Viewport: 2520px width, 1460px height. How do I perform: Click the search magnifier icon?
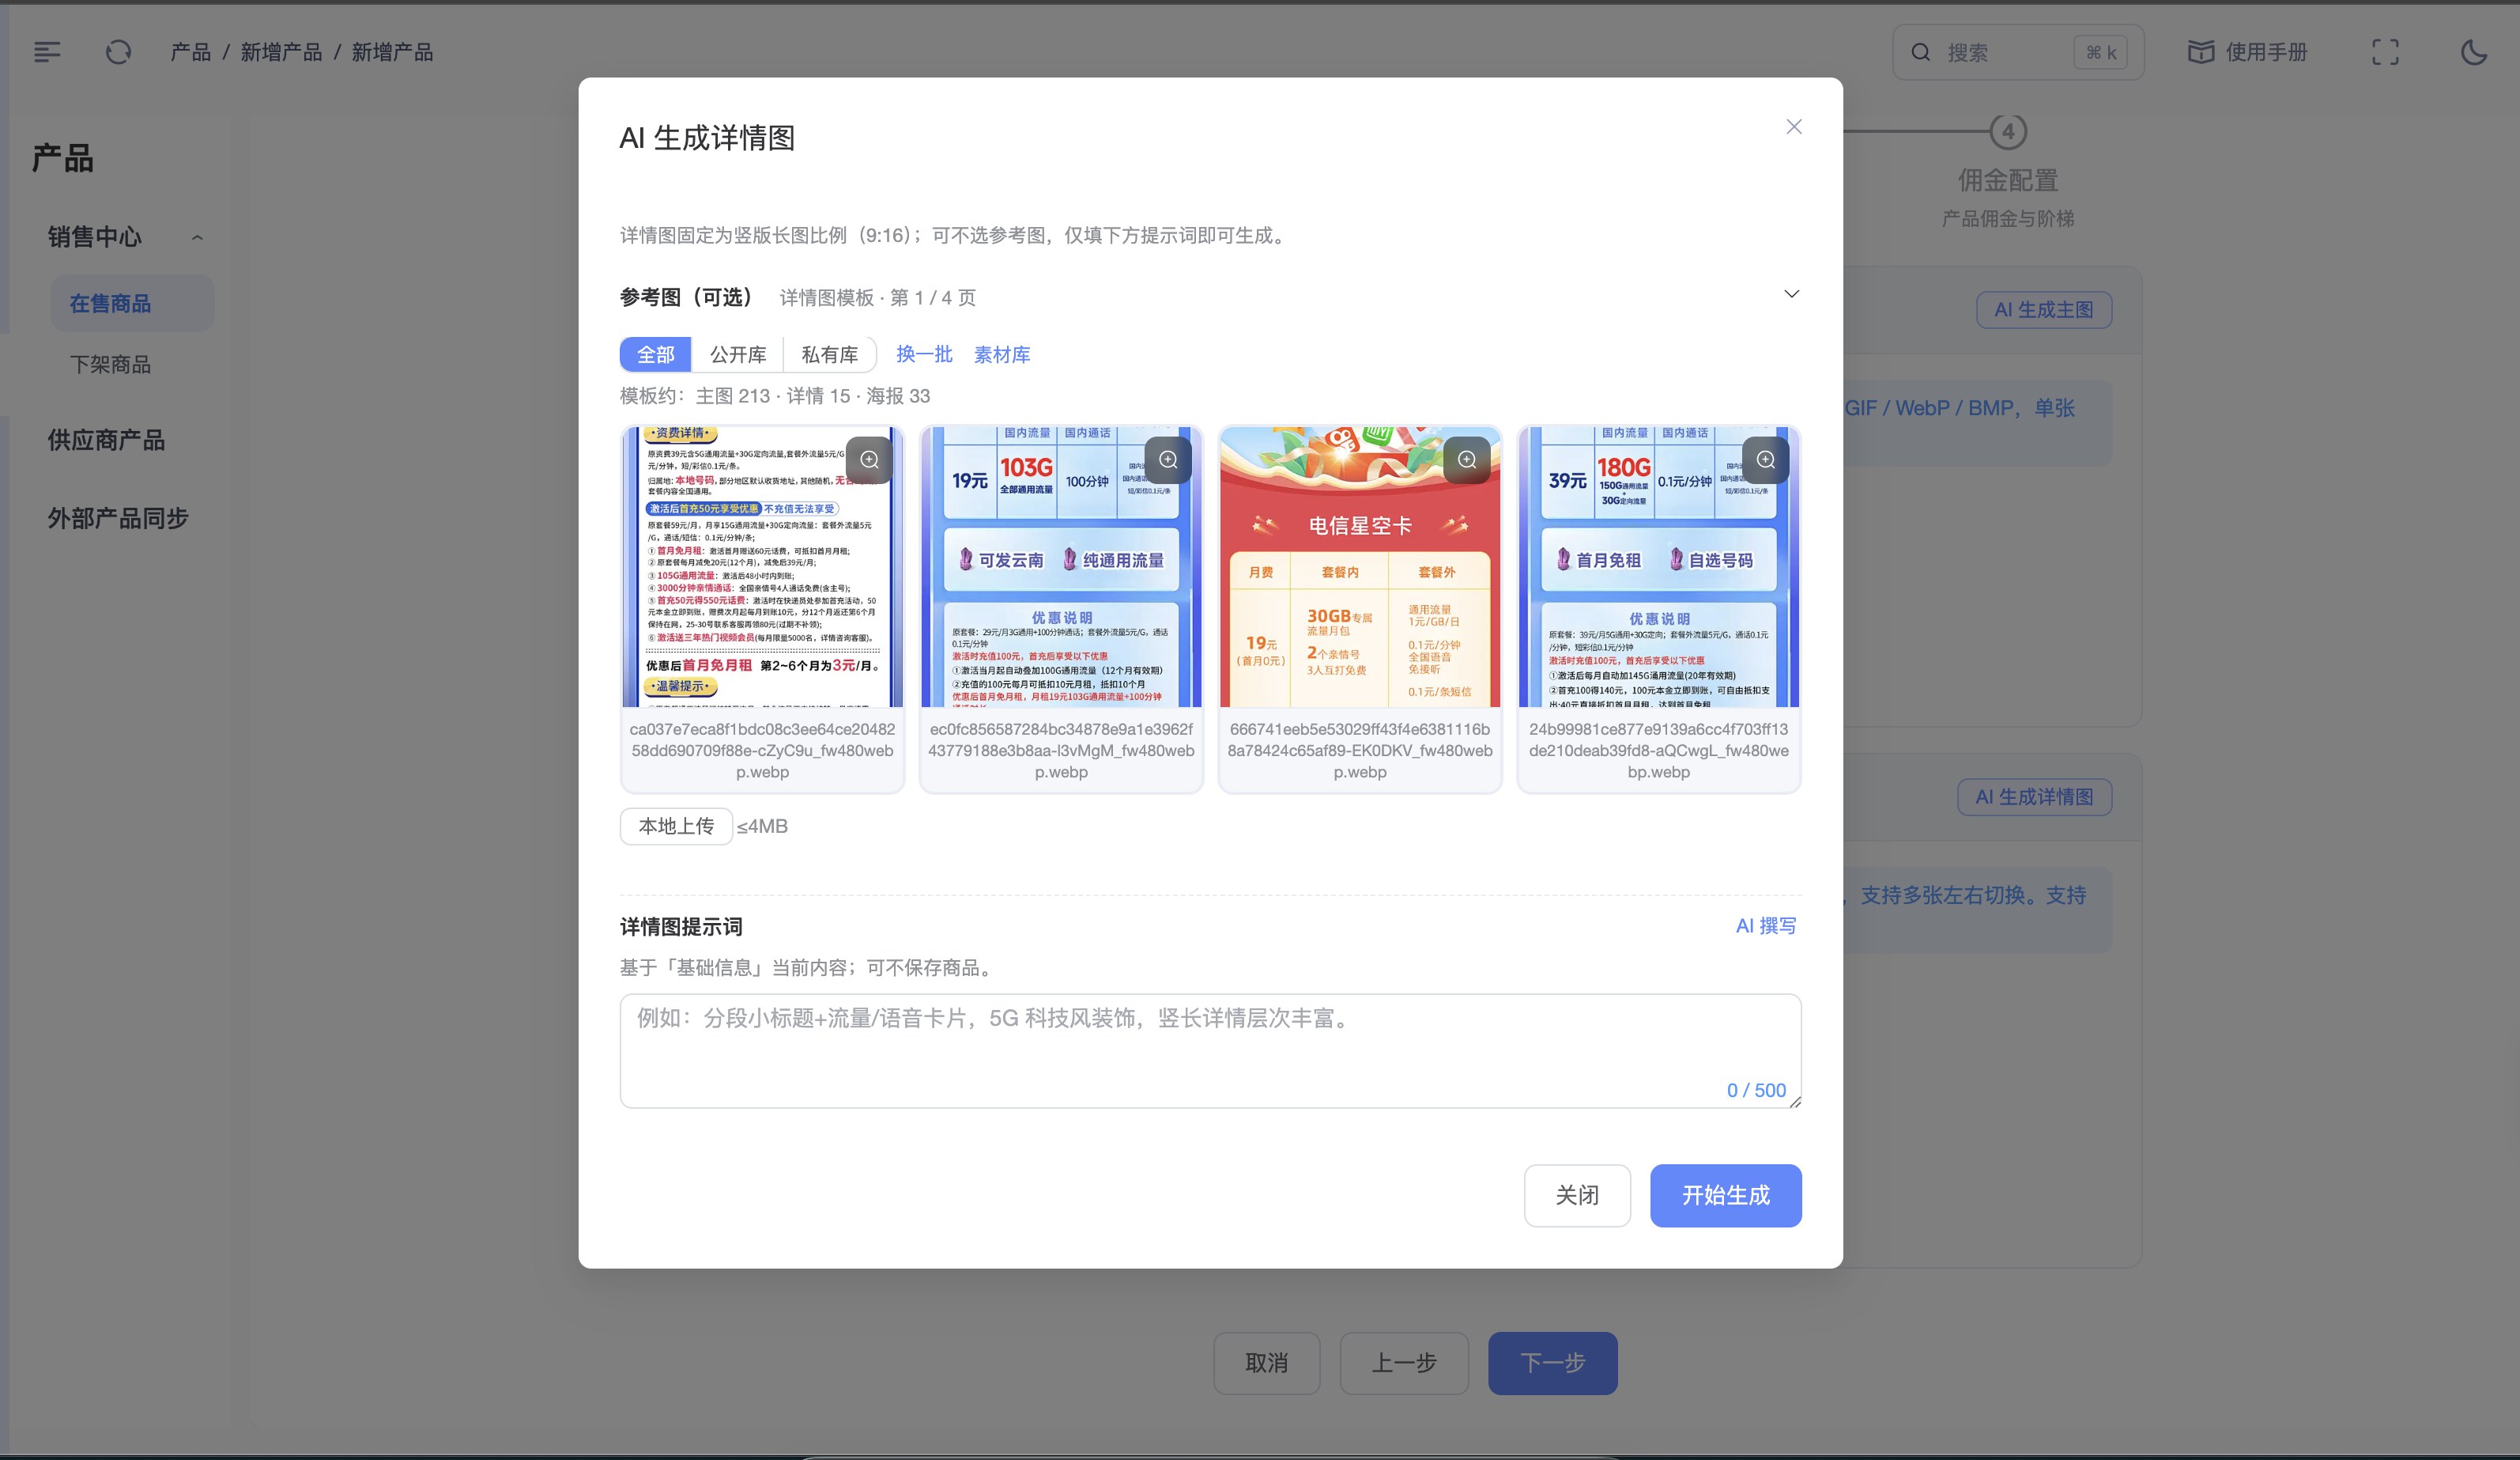pos(1919,51)
